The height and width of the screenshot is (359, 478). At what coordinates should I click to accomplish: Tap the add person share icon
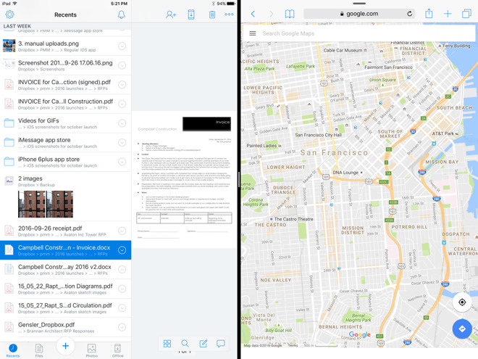(x=171, y=15)
